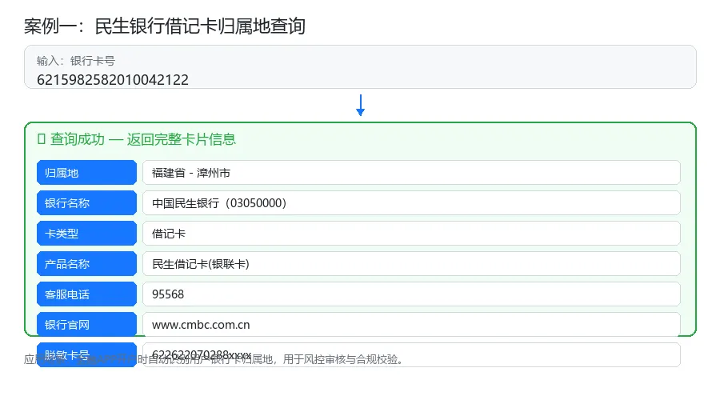Viewport: 720px width, 416px height.
Task: Click the 输入：银行卡号 label
Action: [x=76, y=61]
